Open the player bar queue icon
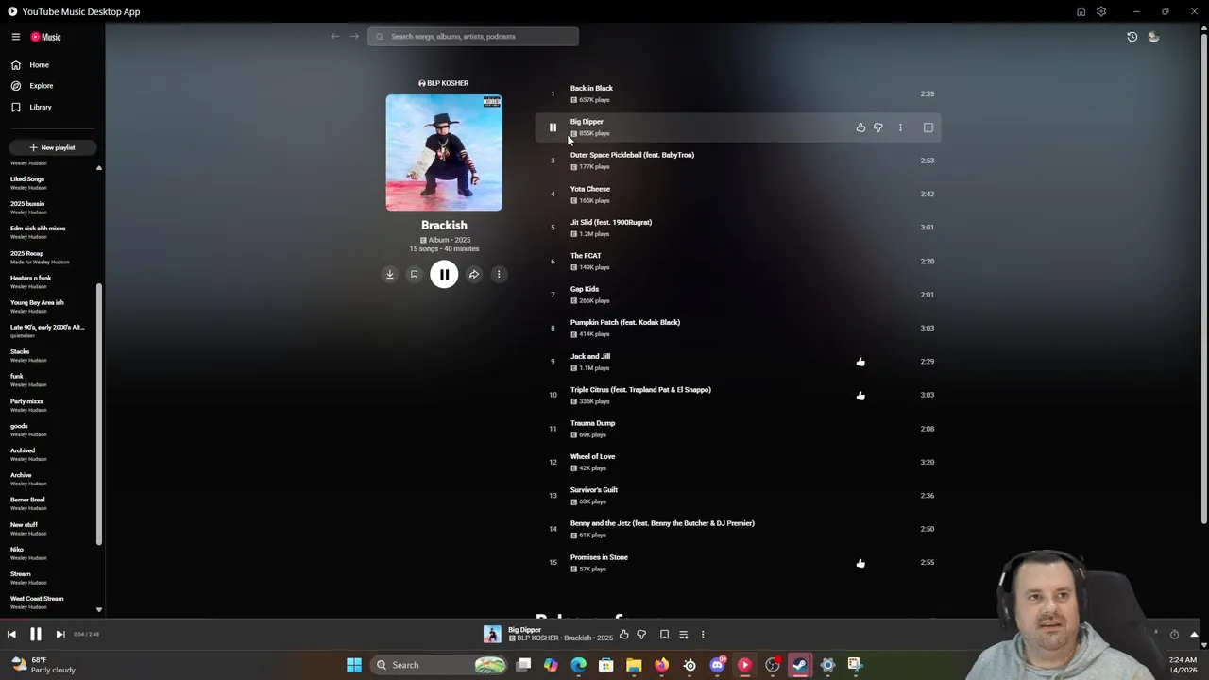 (x=684, y=635)
